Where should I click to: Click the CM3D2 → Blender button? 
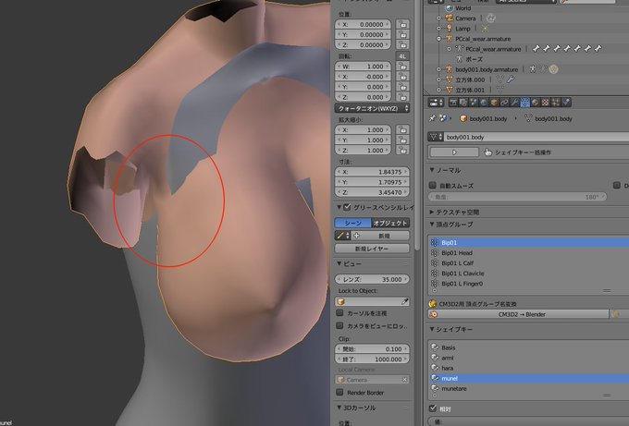click(519, 314)
